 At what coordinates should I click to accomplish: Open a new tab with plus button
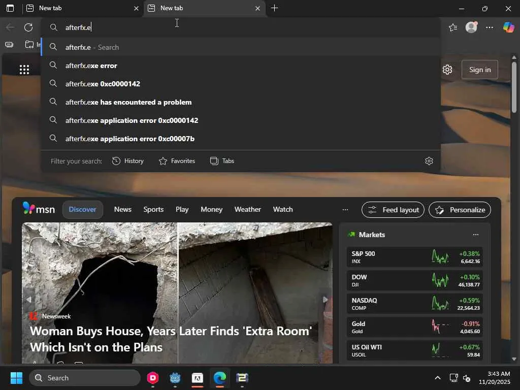point(274,8)
